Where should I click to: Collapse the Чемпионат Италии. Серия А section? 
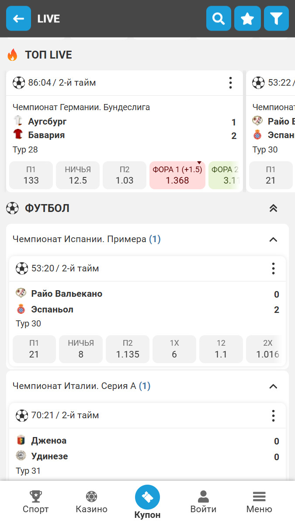click(273, 386)
